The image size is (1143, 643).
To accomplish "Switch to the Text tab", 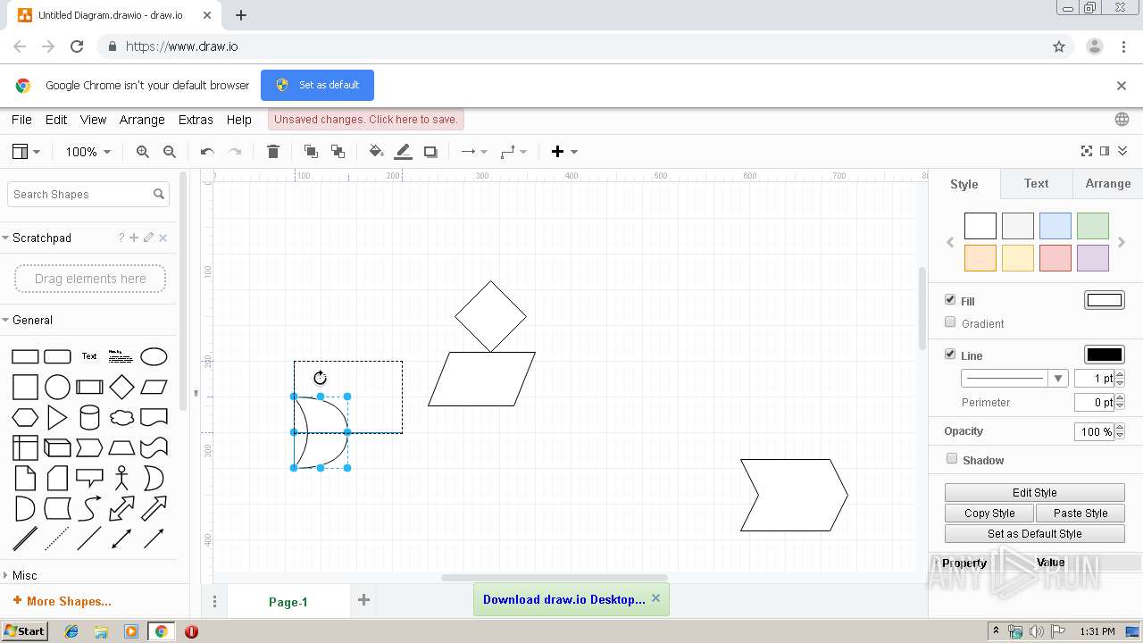I will pos(1036,183).
